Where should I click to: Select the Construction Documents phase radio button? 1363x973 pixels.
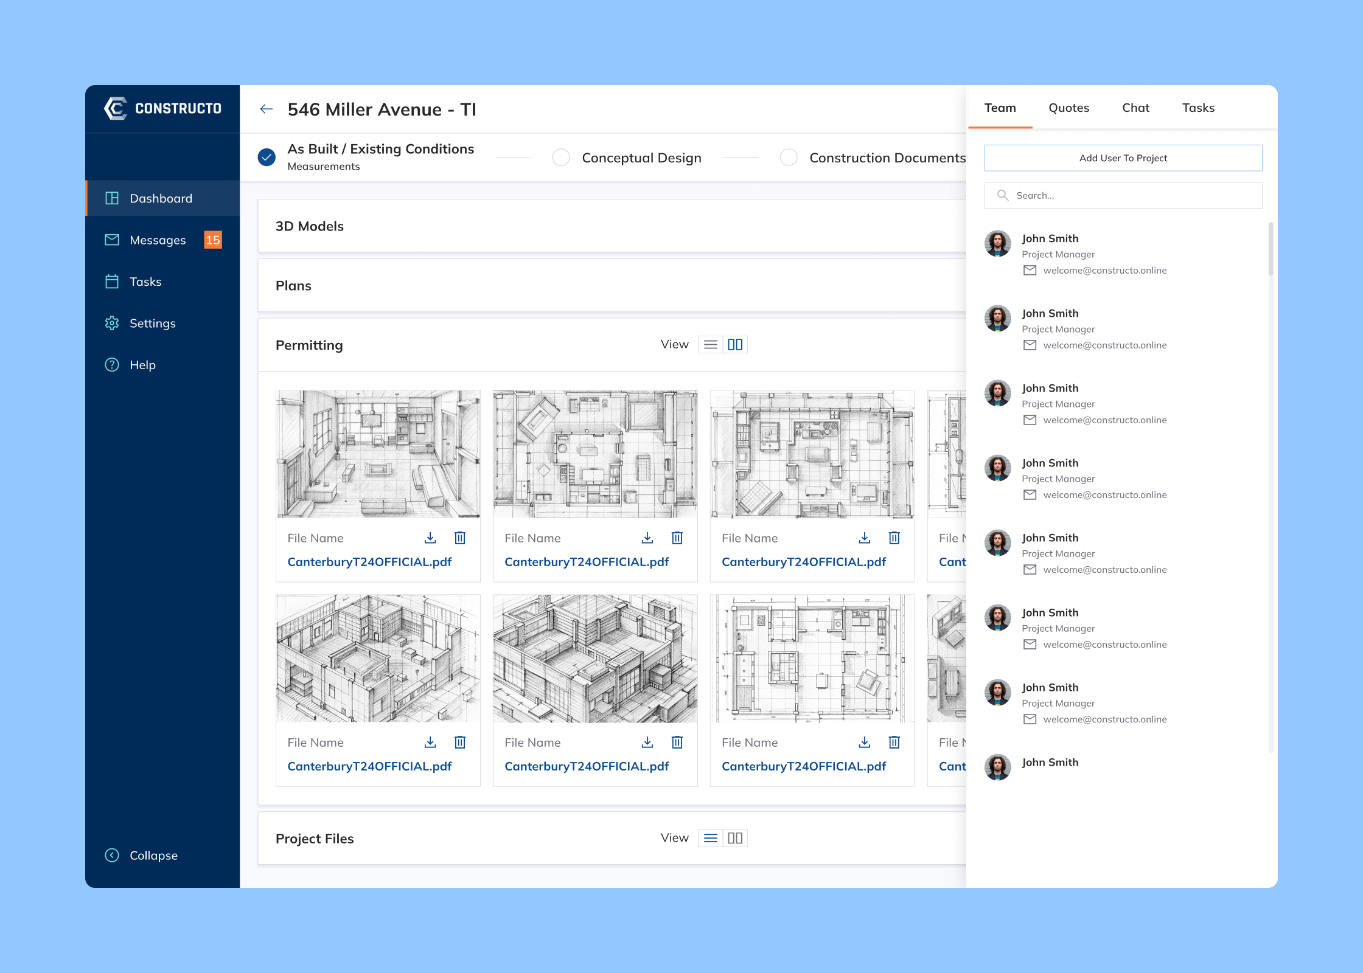tap(789, 158)
